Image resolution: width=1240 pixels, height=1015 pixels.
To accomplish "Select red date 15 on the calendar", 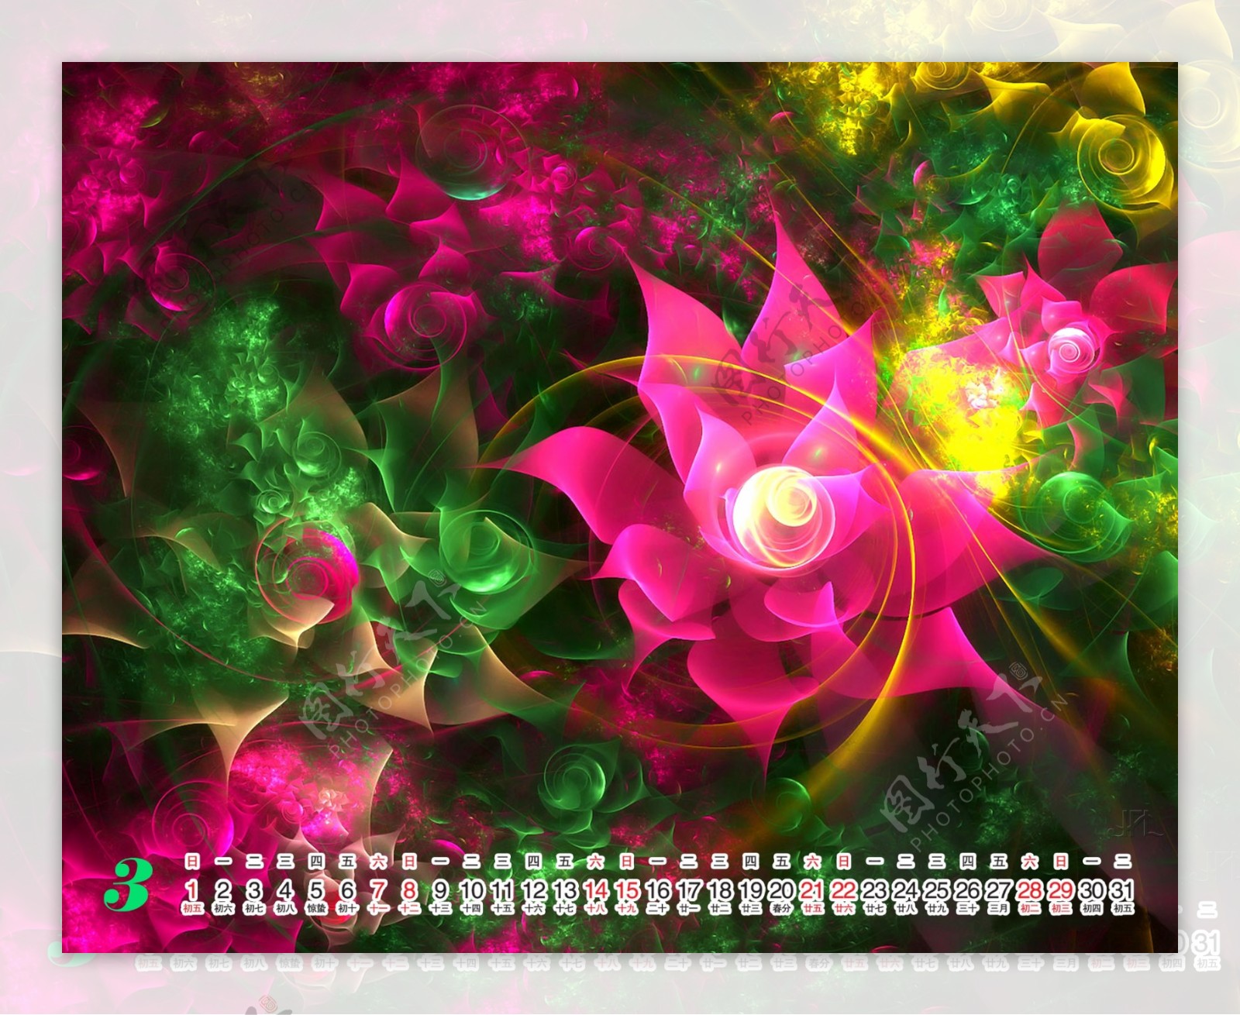I will (626, 889).
